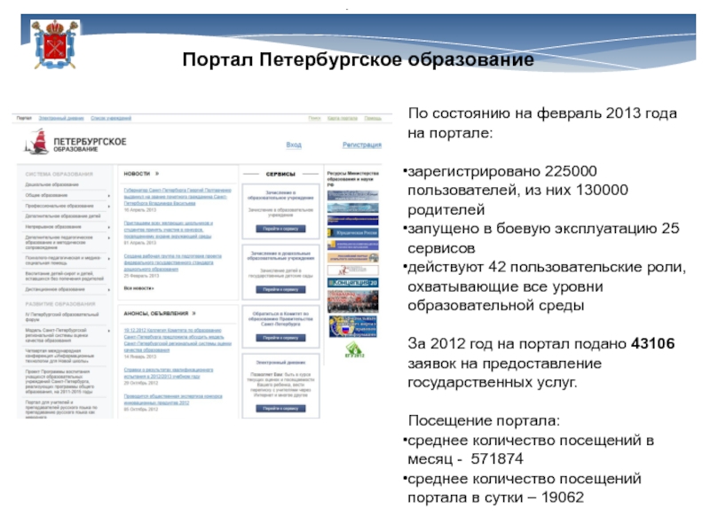Screen dimensions: 710x532
Task: Click the Saint Petersburg coat of arms emblem
Action: pos(55,44)
